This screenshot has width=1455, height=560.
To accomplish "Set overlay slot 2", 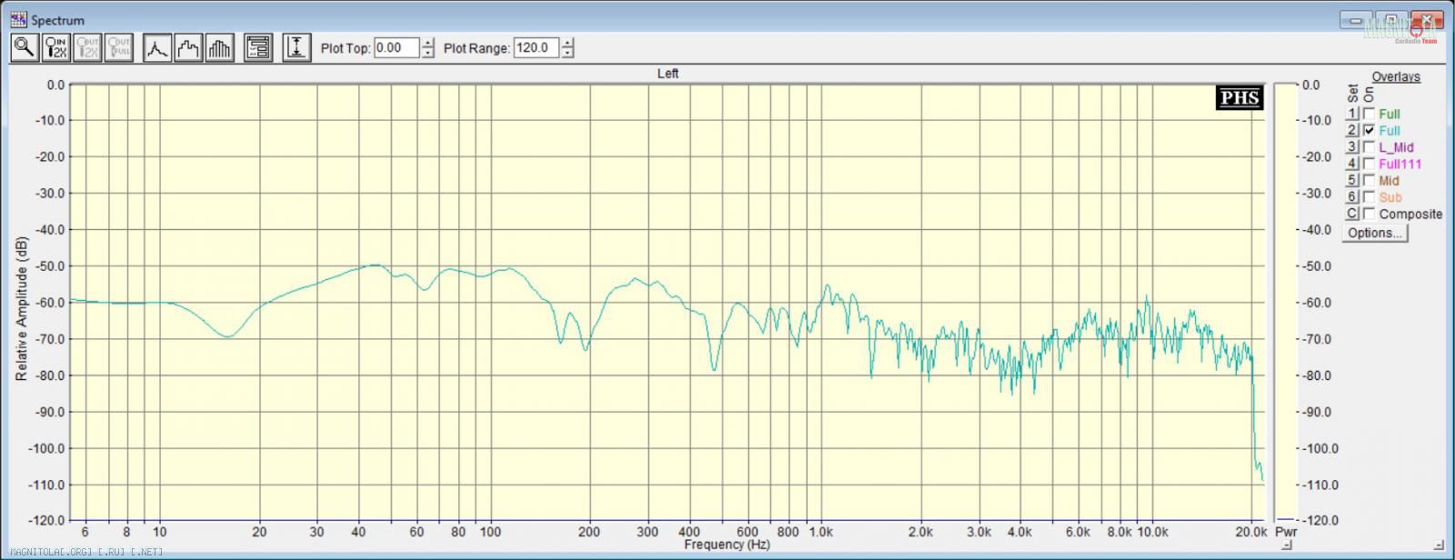I will click(1352, 130).
